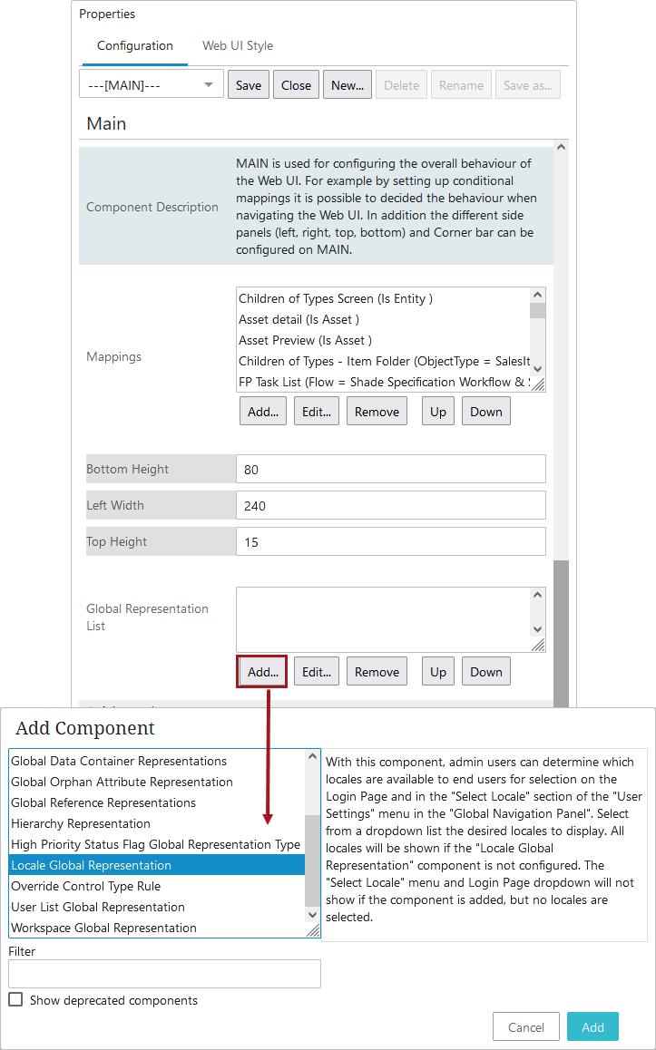Click the Properties panel scroll up arrow
The image size is (656, 1050).
pos(561,147)
